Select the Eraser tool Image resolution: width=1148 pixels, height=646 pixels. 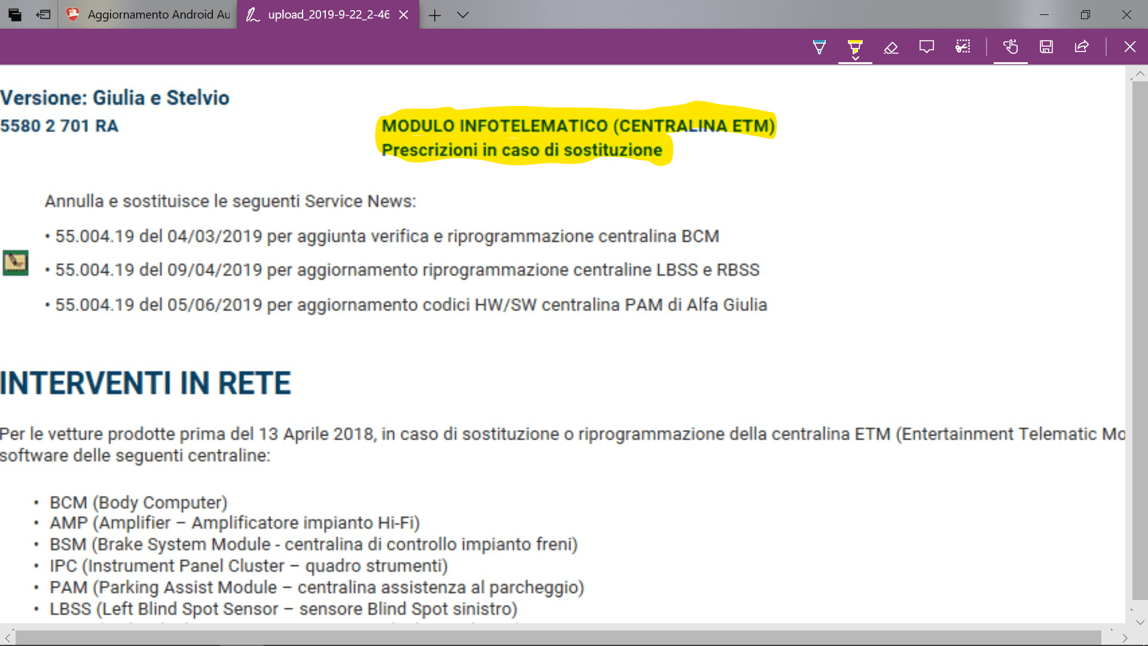tap(891, 47)
